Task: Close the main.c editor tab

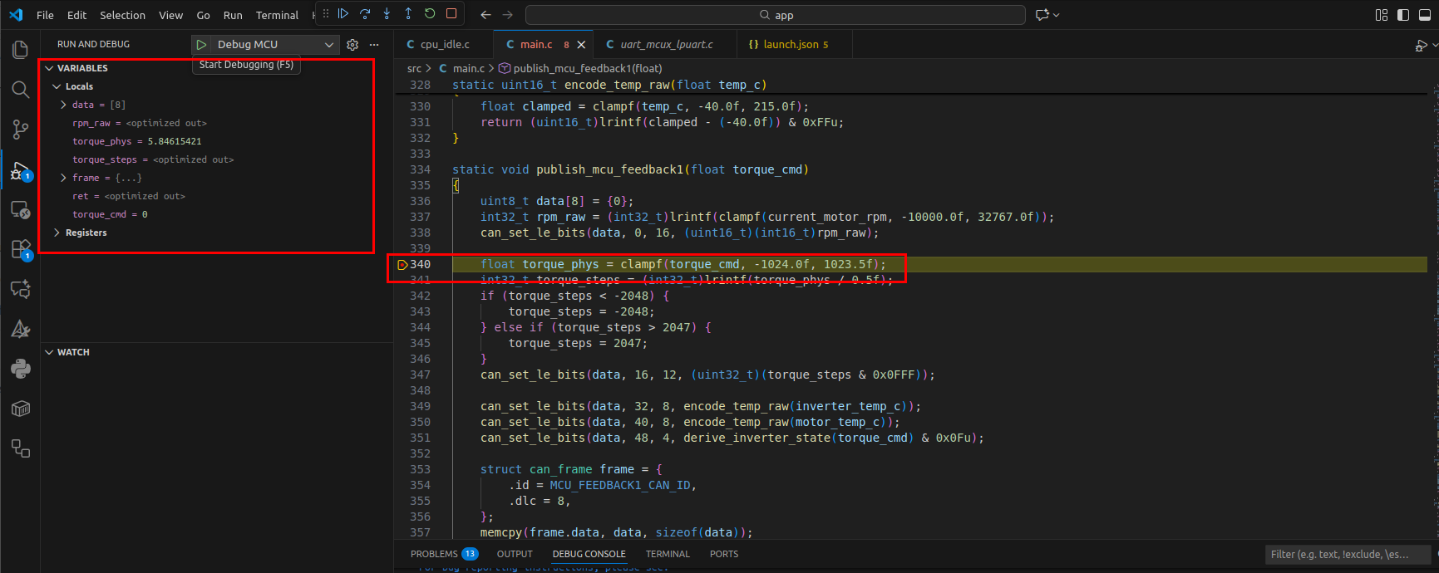Action: coord(581,45)
